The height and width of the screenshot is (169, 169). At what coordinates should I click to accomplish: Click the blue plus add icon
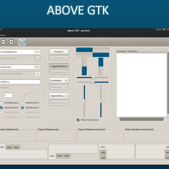pyautogui.click(x=22, y=42)
